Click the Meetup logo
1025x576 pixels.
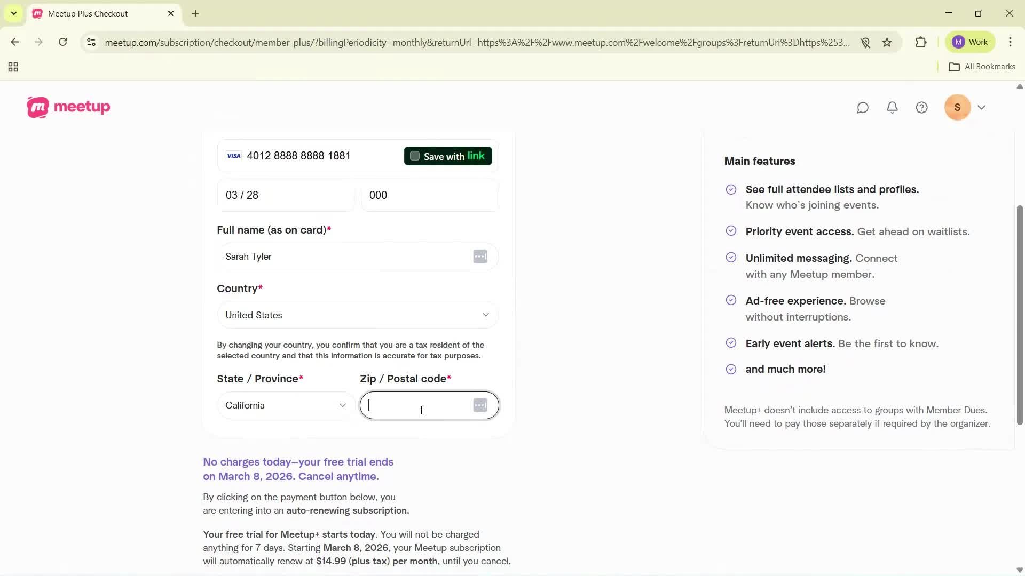(68, 107)
